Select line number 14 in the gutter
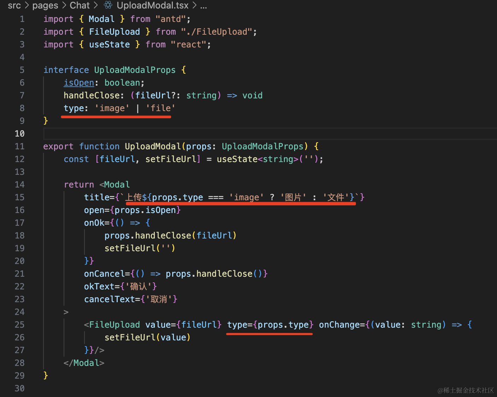This screenshot has width=497, height=397. click(x=20, y=185)
